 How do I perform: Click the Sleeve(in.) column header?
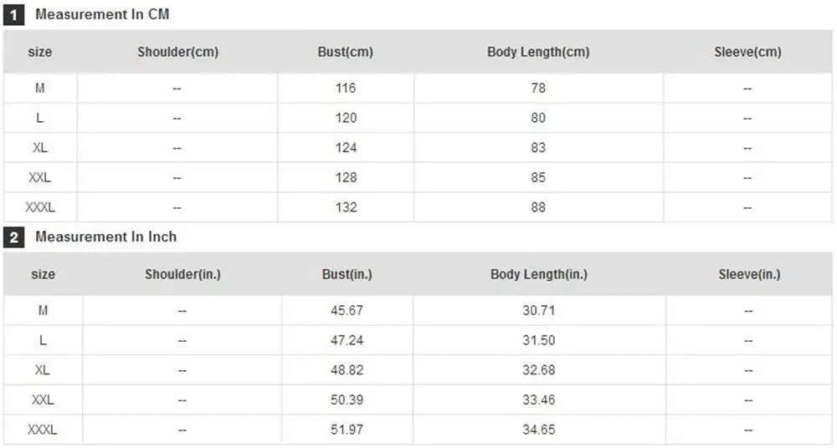click(749, 274)
